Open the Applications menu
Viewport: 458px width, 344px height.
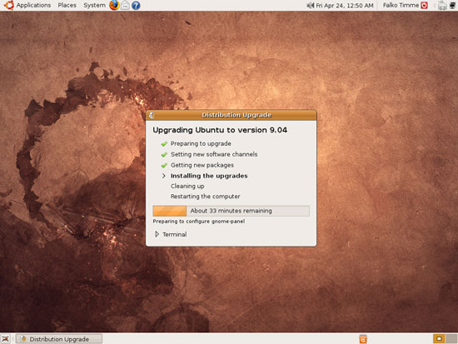click(33, 5)
